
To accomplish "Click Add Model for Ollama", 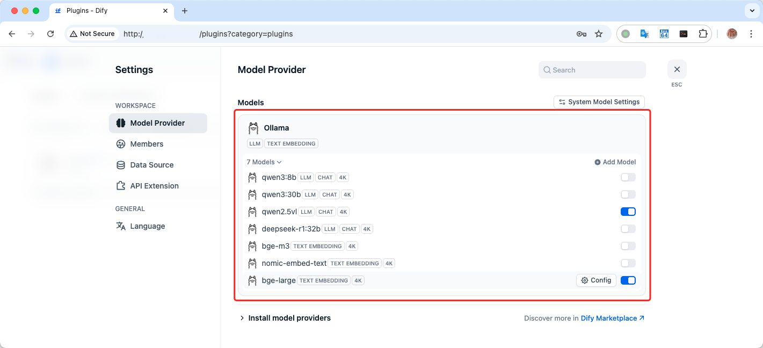I will 615,162.
